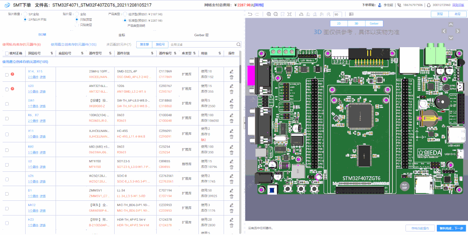The height and width of the screenshot is (235, 468).
Task: Zoom in on the PCB preview
Action: tap(269, 14)
